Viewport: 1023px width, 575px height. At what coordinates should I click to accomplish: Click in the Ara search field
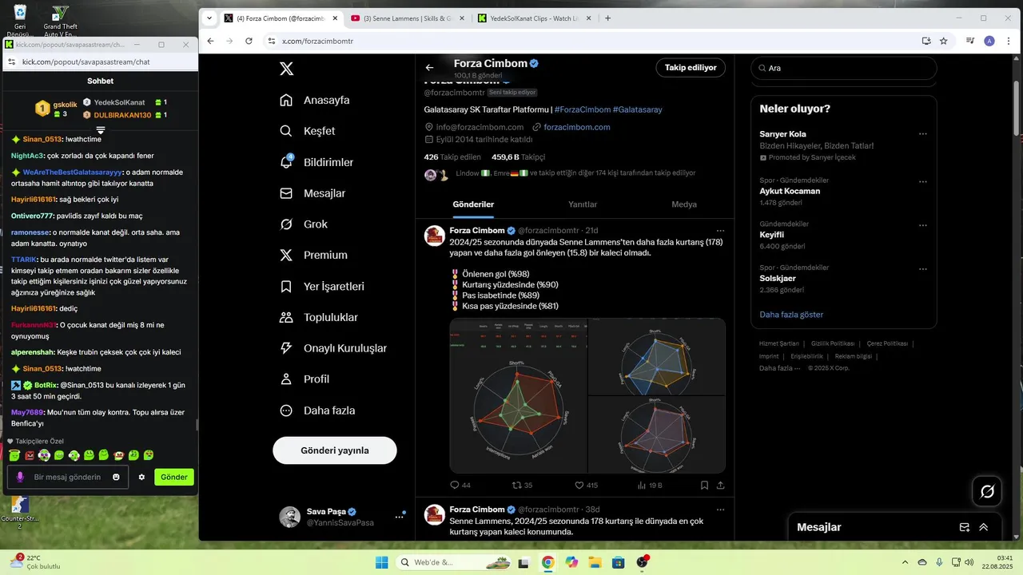coord(843,68)
